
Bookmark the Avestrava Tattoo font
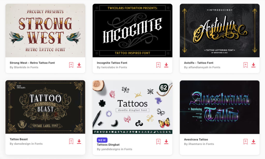(246, 142)
